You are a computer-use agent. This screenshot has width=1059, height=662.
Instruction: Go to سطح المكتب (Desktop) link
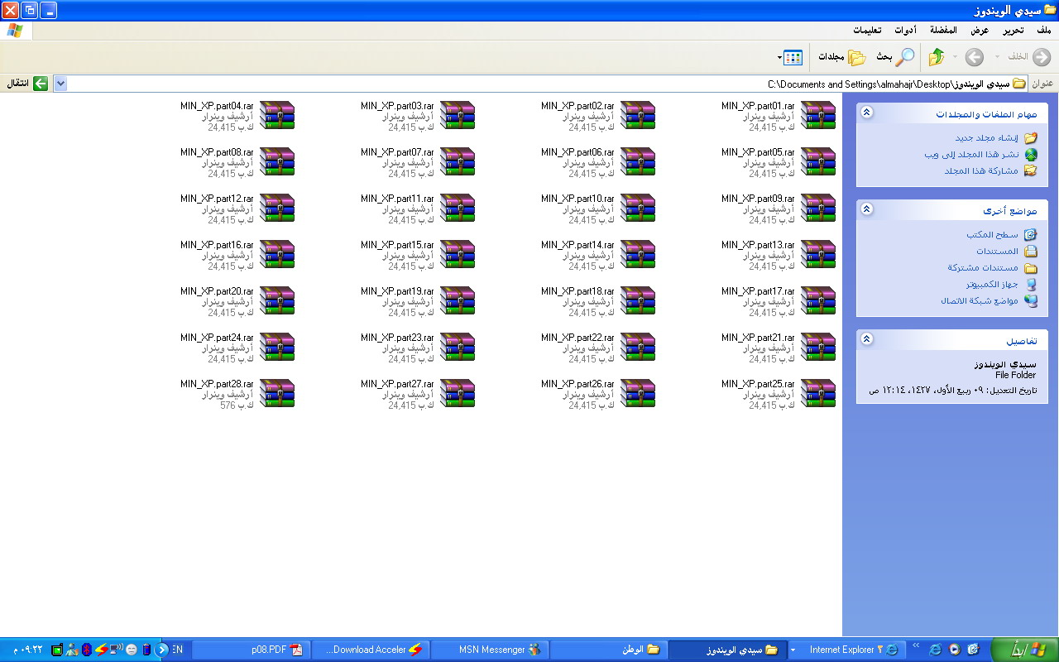click(992, 235)
